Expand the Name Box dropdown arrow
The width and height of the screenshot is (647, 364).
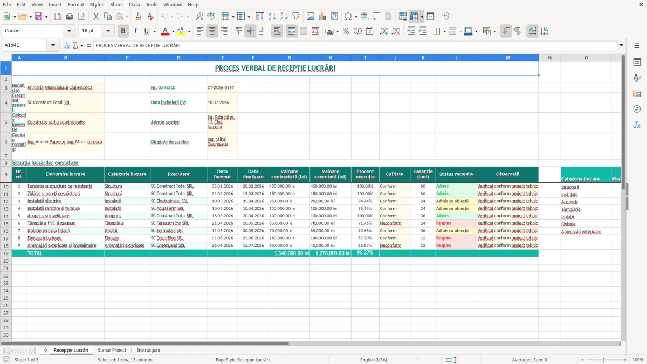point(53,45)
